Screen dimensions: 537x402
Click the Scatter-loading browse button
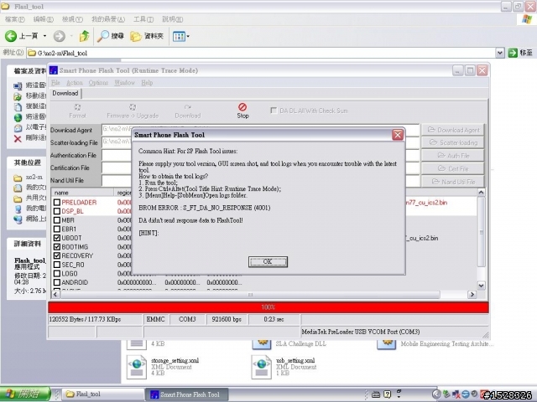(x=453, y=142)
